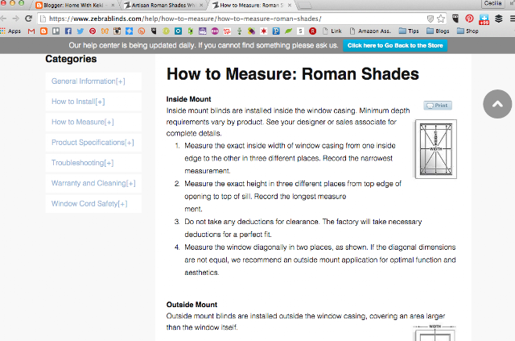Open the Twitter bookmark icon
Viewport: 515px width, 341px height.
click(x=80, y=31)
